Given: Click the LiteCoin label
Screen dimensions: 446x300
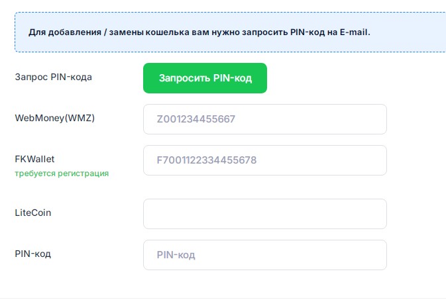Looking at the screenshot, I should (33, 213).
